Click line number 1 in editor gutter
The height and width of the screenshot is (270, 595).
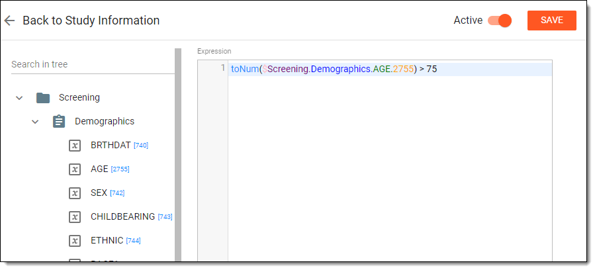pyautogui.click(x=223, y=69)
